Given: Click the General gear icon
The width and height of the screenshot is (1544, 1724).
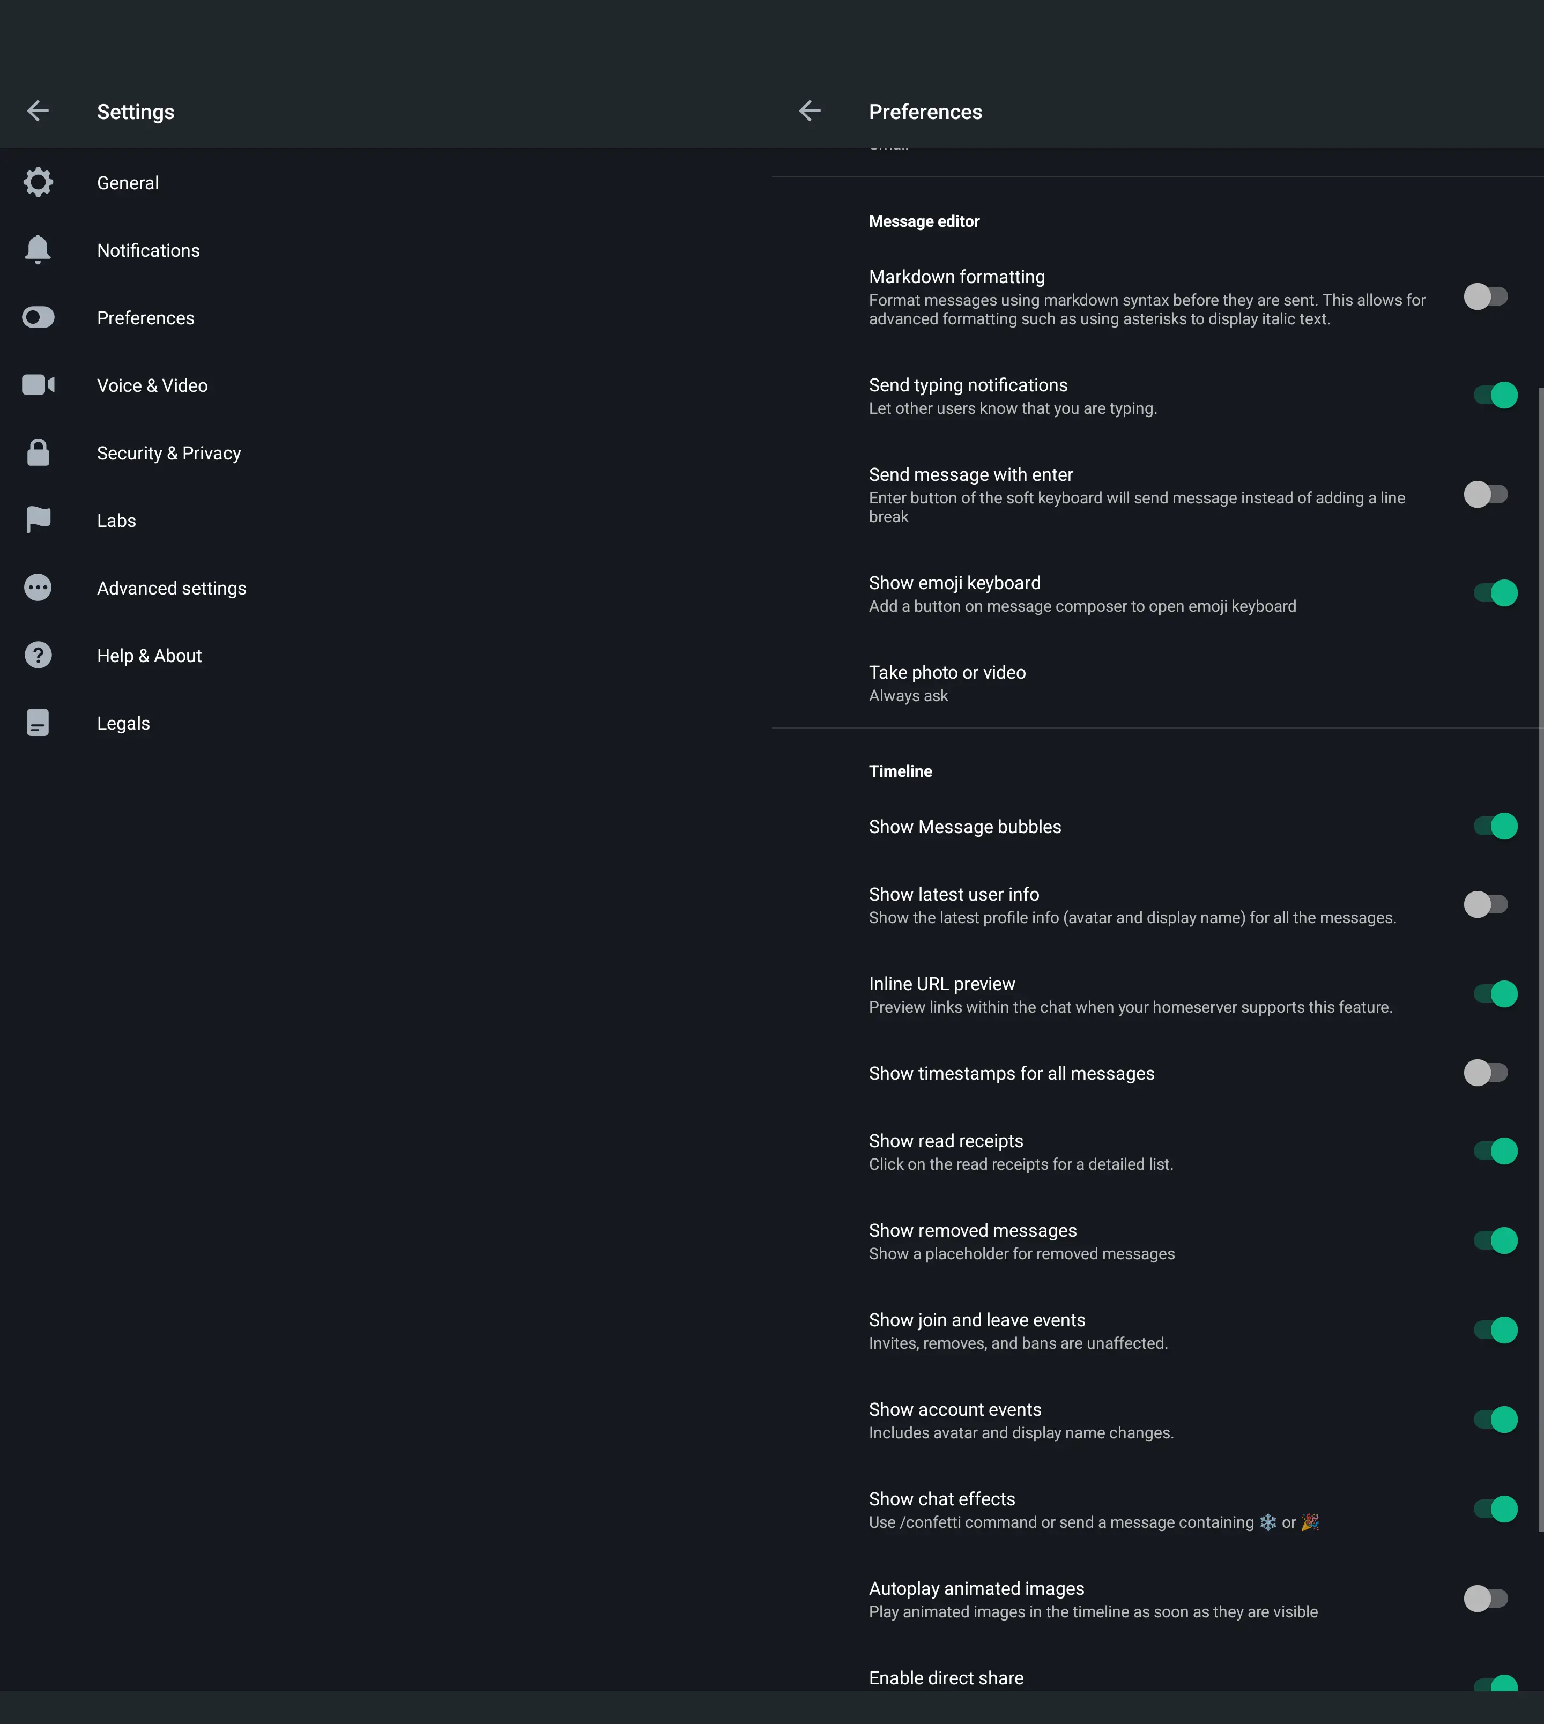Looking at the screenshot, I should 38,182.
